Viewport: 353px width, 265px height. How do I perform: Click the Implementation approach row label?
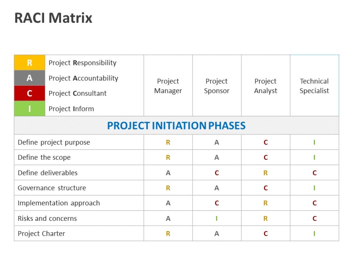click(59, 203)
